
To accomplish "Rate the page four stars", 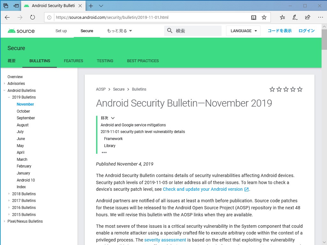I will 293,89.
